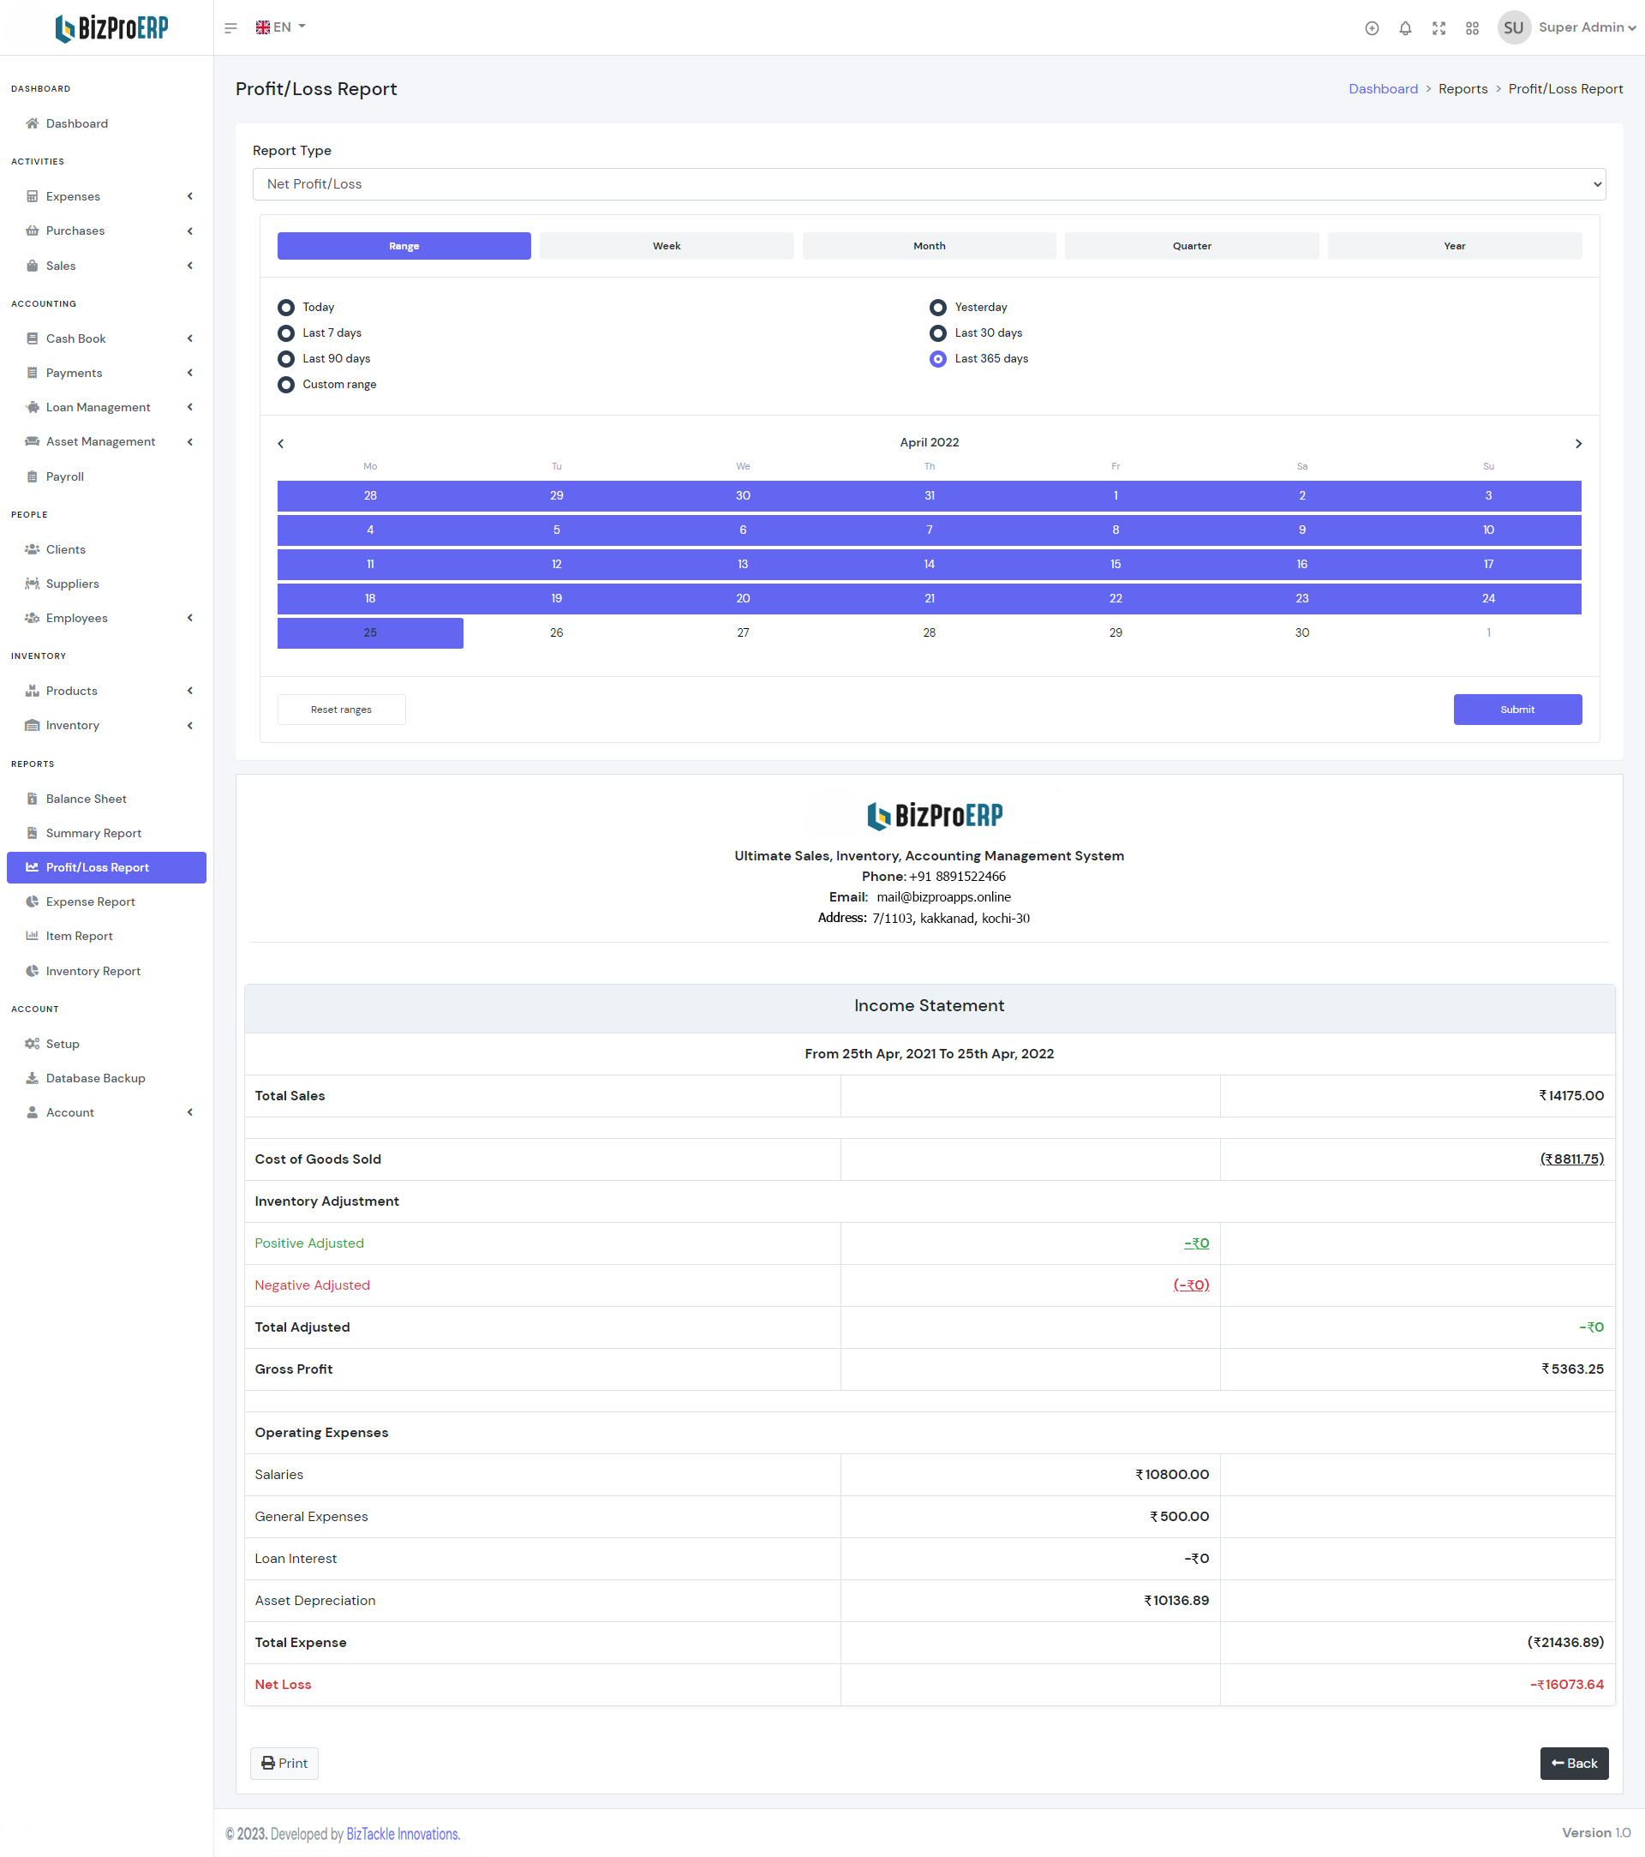
Task: Click the Item Report bar chart icon
Action: (33, 936)
